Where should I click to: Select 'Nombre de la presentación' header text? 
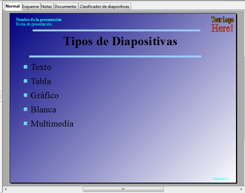point(39,20)
